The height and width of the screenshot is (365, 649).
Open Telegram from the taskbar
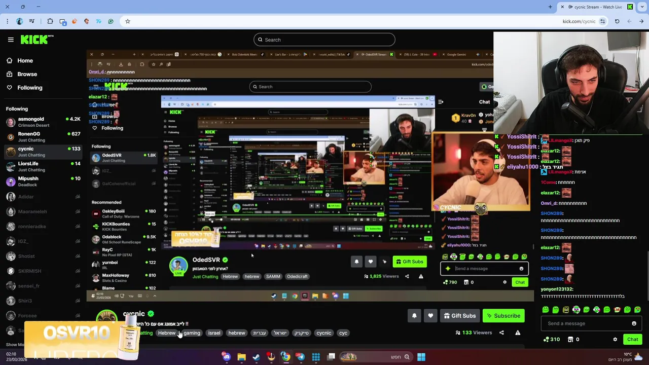(x=301, y=357)
